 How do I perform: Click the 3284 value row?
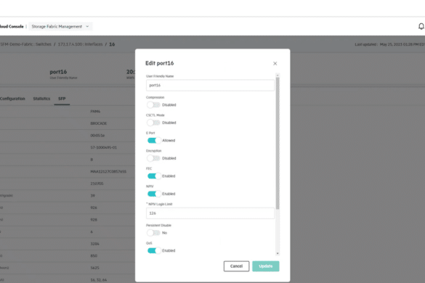coord(95,244)
